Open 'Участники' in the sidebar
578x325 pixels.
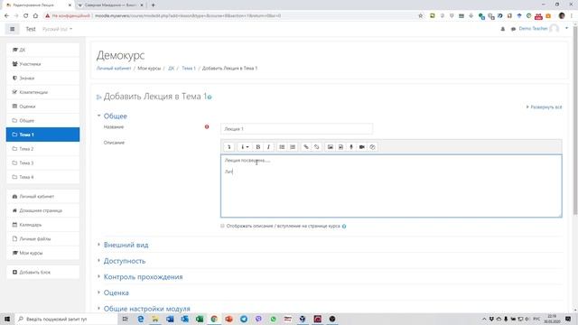(x=42, y=64)
